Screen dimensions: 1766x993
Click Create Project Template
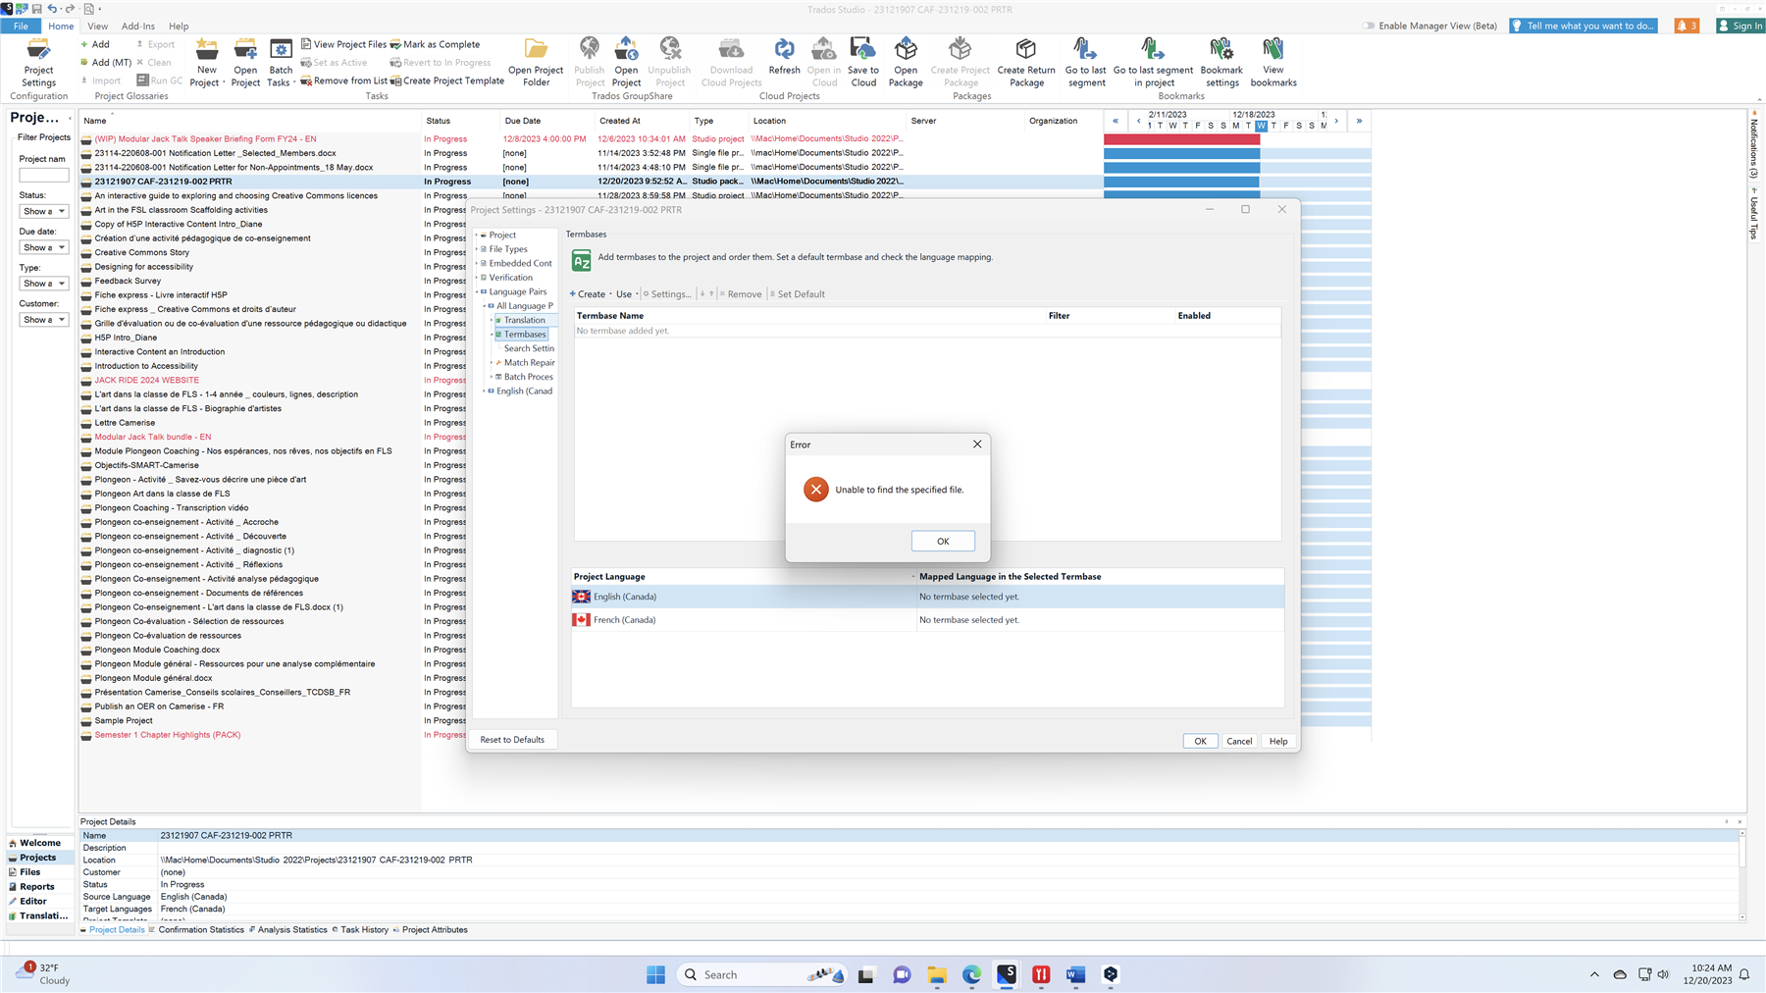pyautogui.click(x=447, y=80)
